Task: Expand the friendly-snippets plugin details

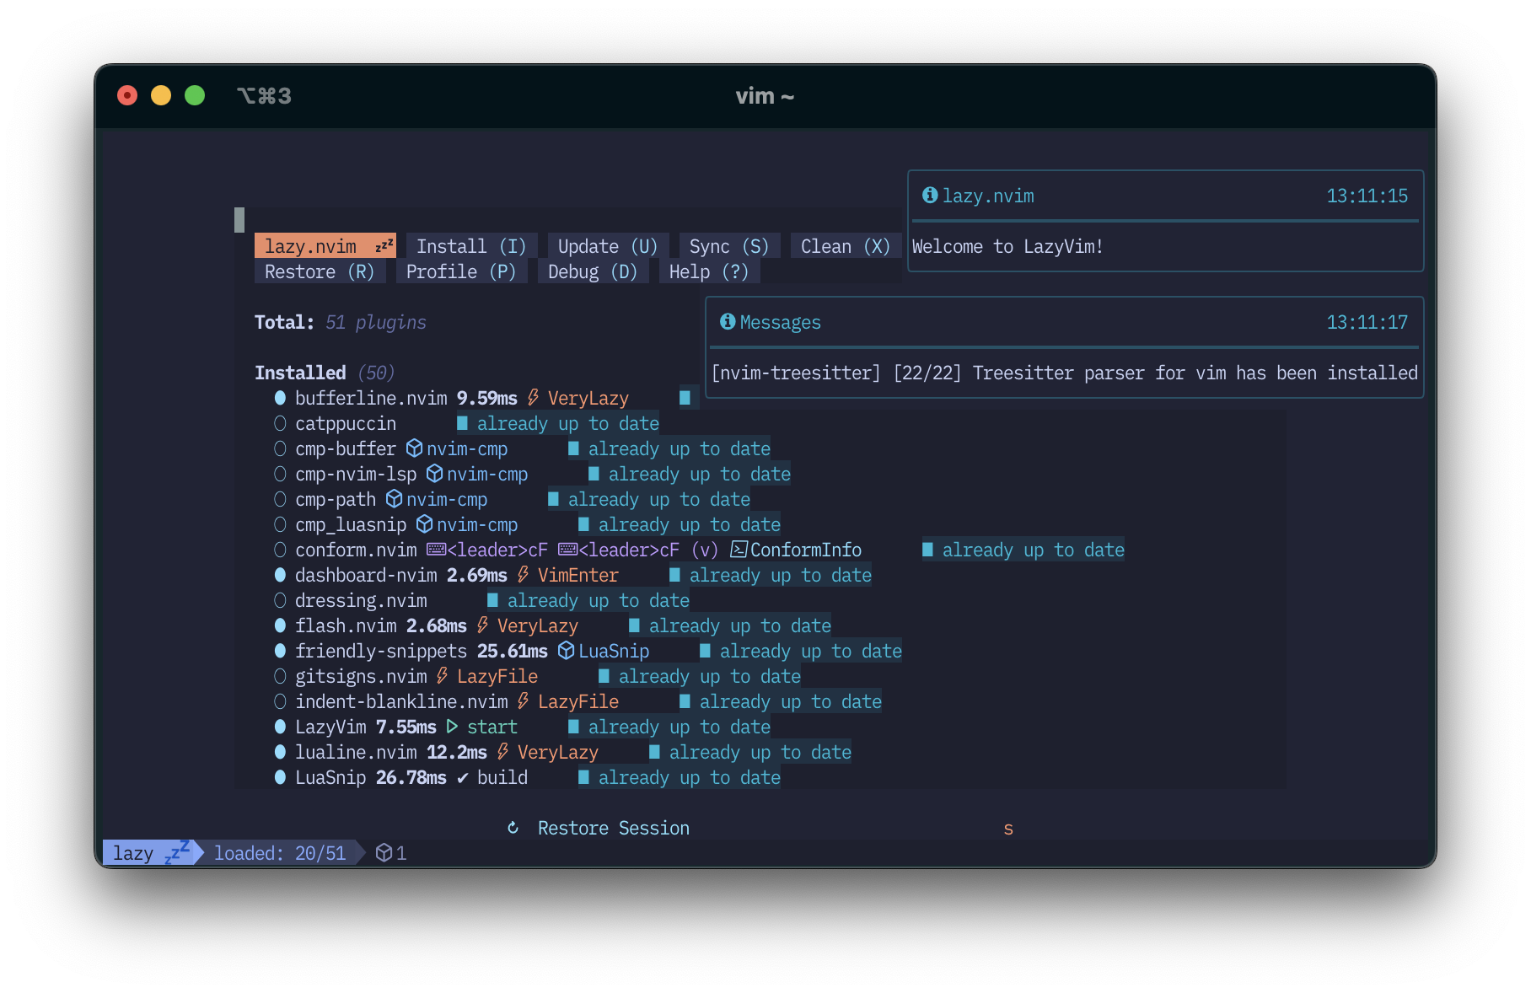Action: (380, 650)
